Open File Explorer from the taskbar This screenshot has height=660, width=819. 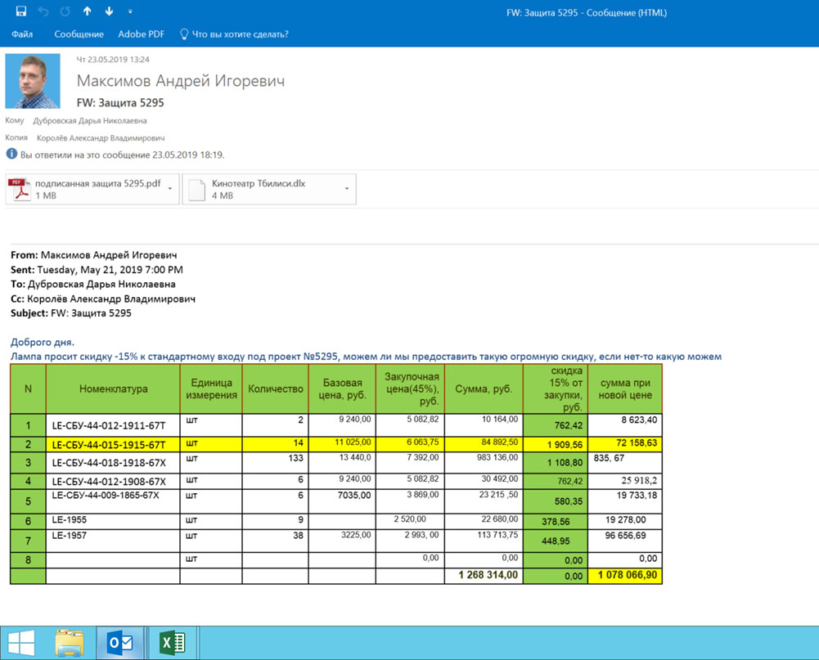point(70,643)
